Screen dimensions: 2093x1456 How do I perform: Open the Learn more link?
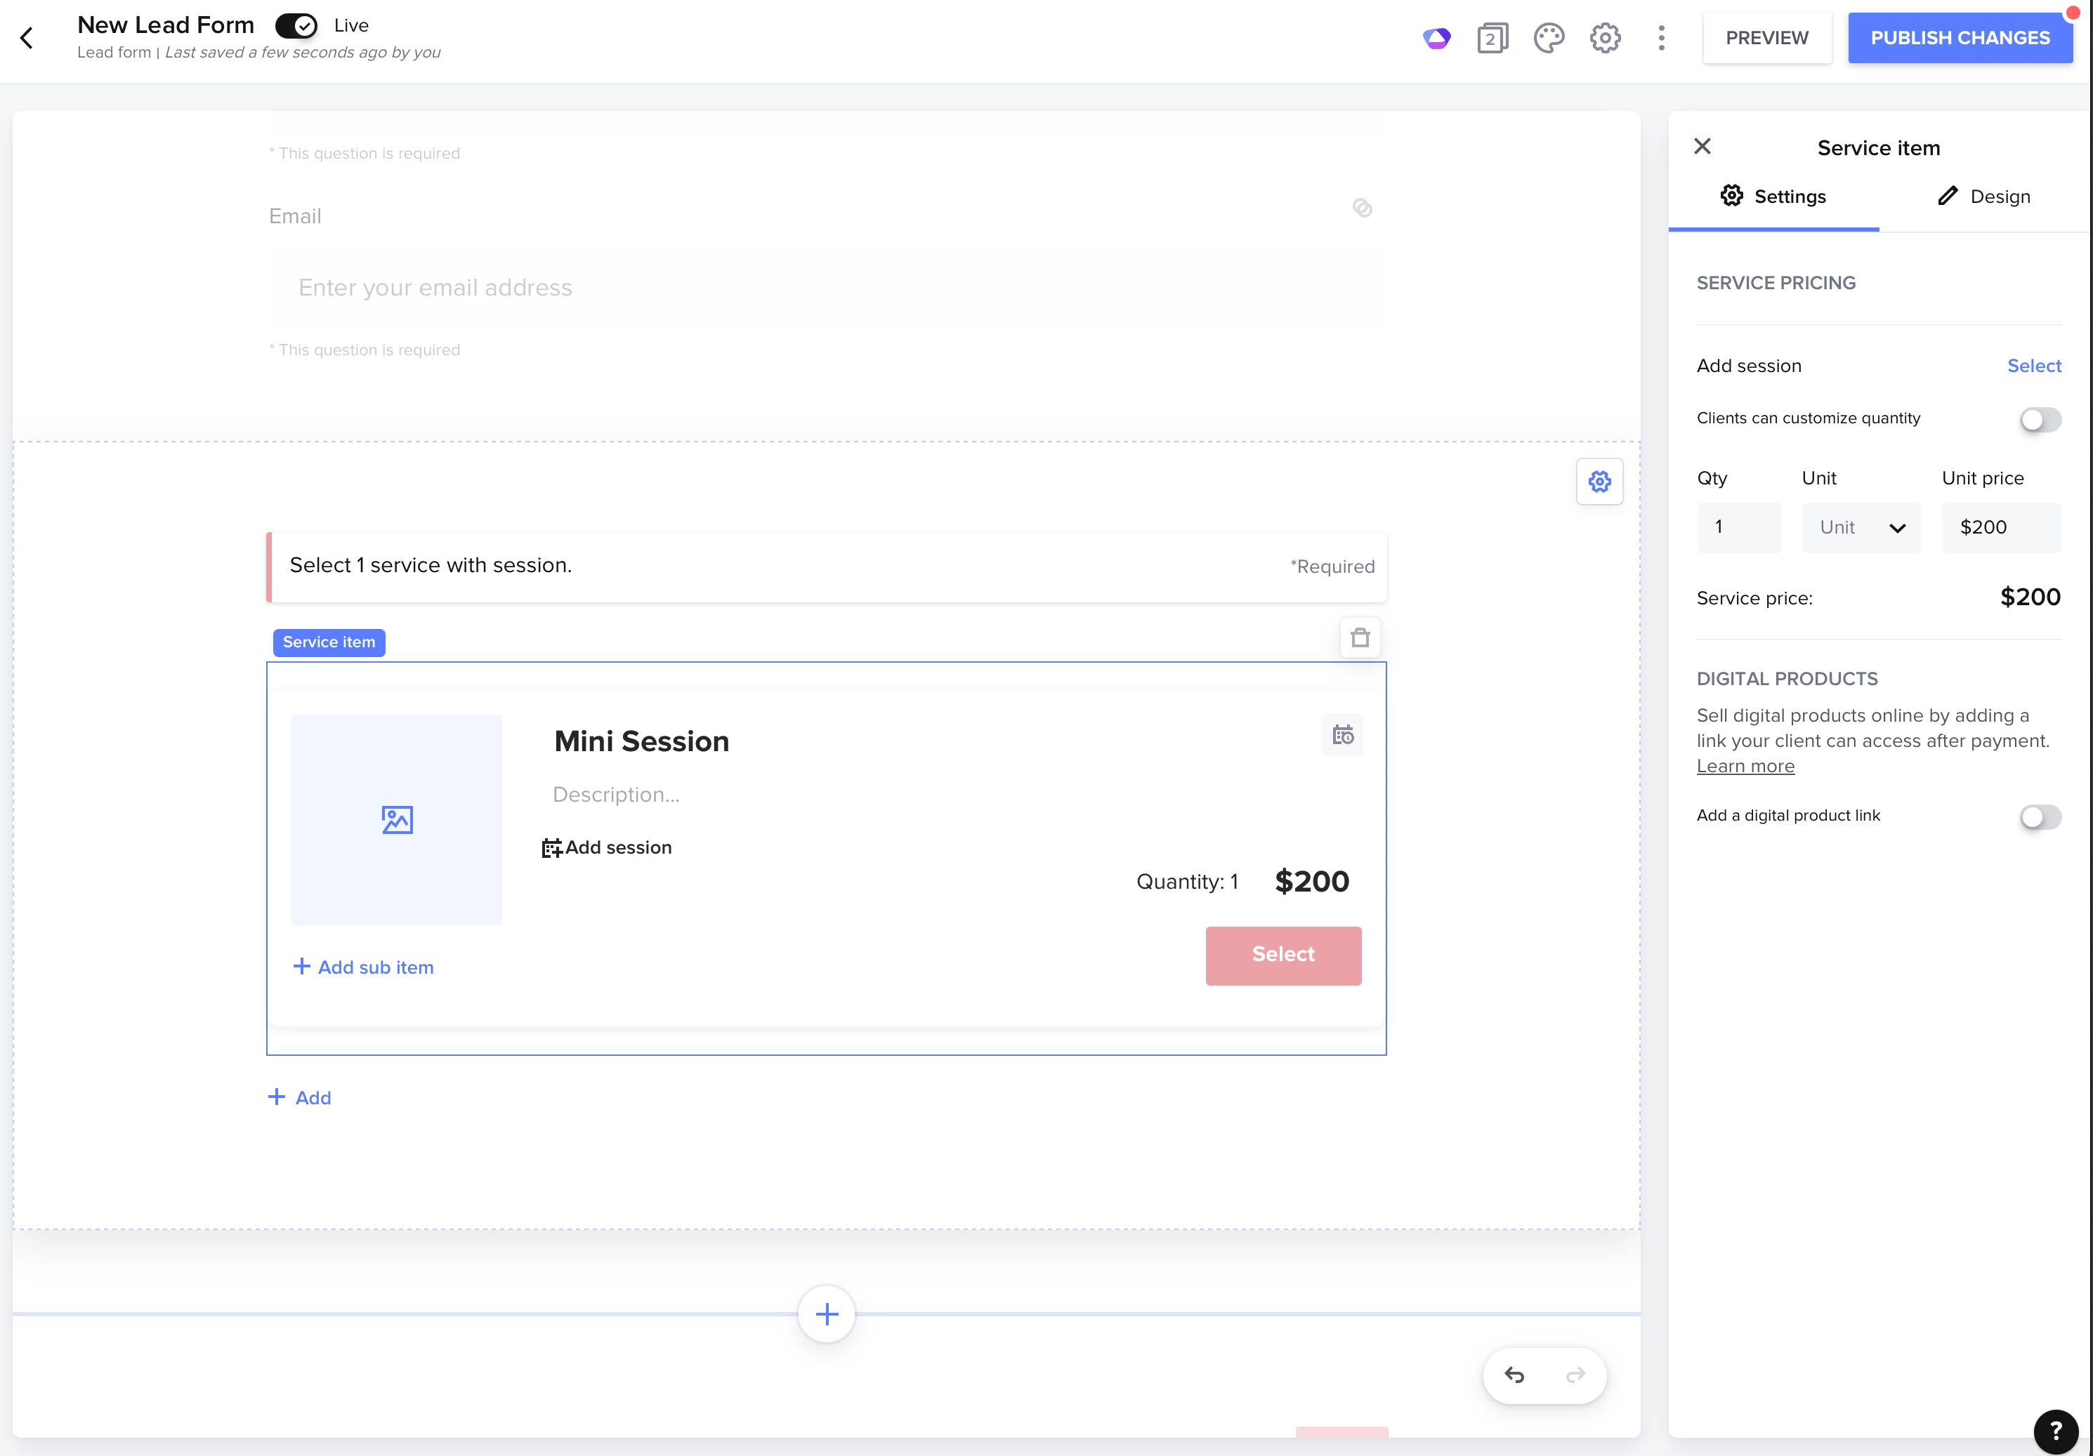1745,767
